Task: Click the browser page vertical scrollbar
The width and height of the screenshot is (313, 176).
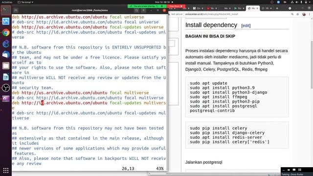Action: pos(312,65)
